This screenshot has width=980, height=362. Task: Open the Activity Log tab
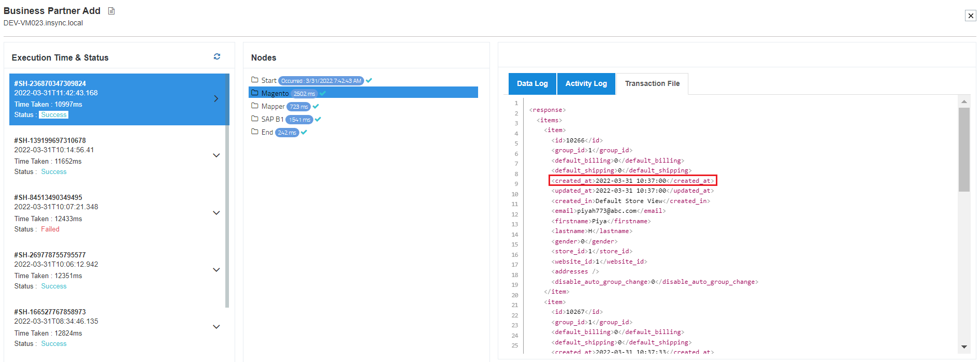[x=586, y=83]
